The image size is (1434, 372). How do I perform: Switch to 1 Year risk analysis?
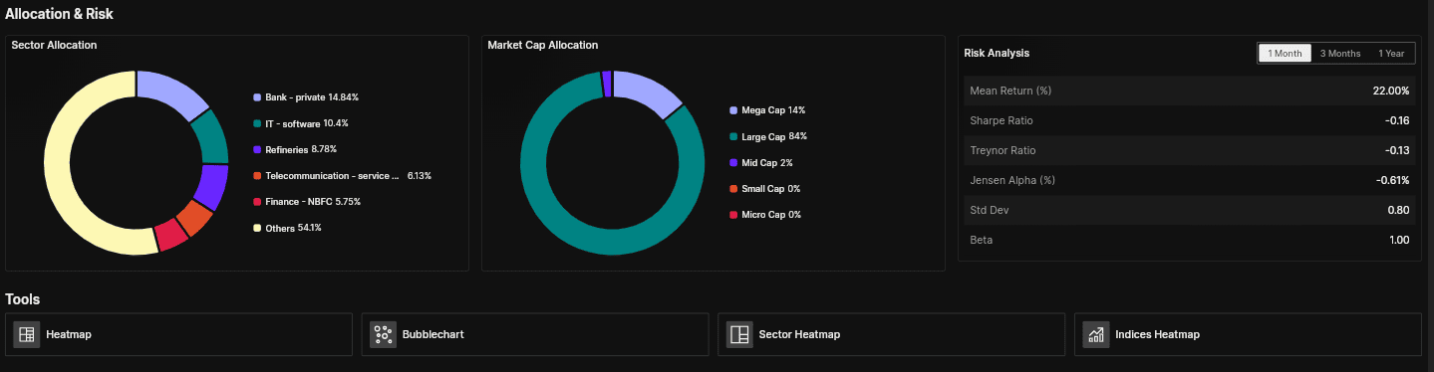[1391, 54]
